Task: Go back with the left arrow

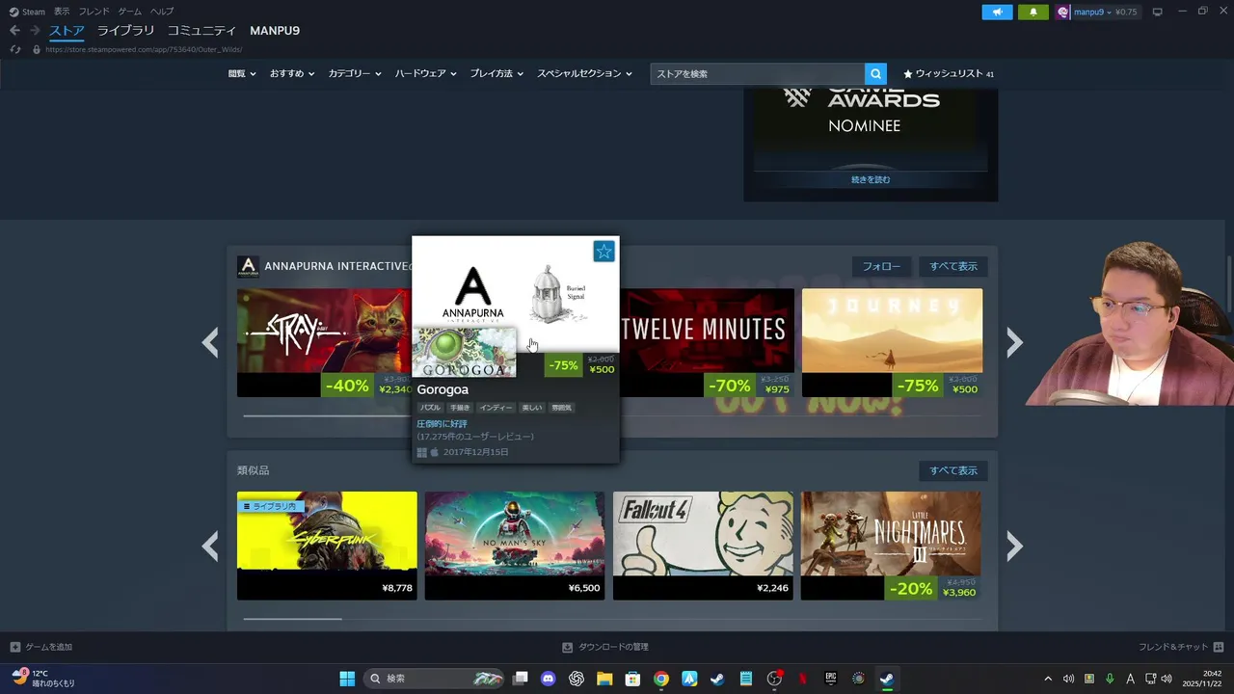Action: [14, 31]
